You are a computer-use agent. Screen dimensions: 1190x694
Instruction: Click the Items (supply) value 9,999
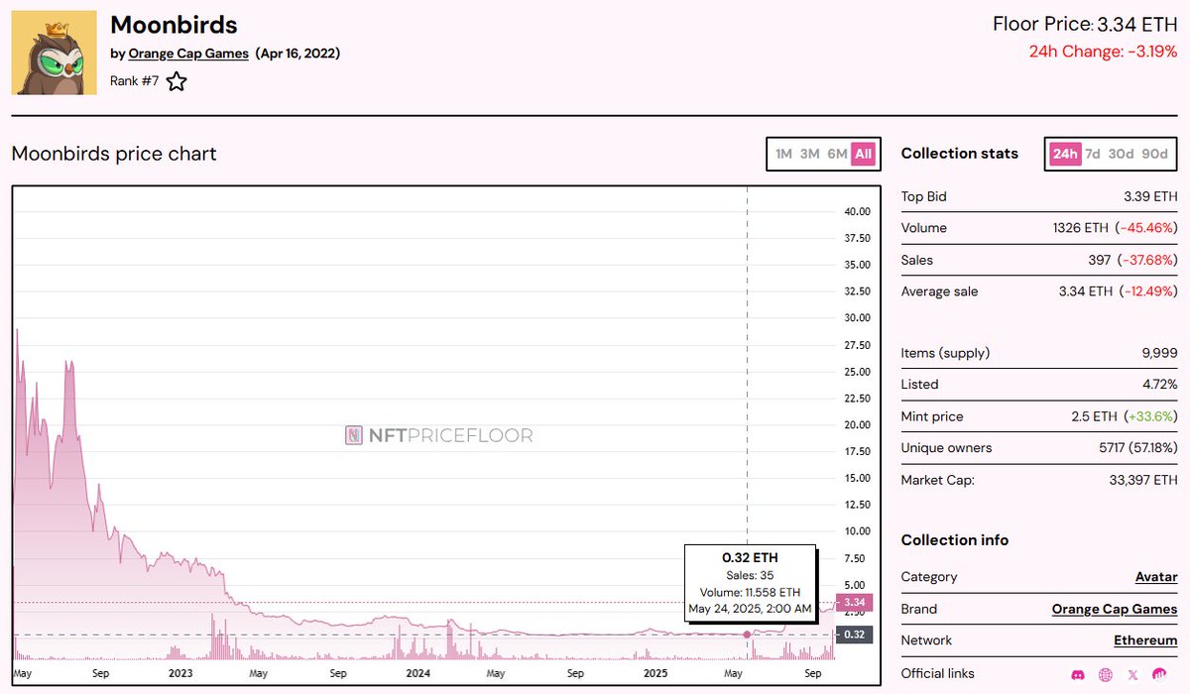[x=1159, y=353]
